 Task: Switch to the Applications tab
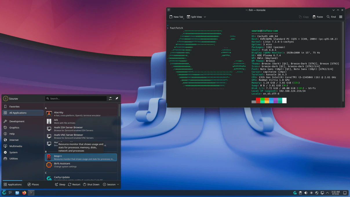(12, 185)
